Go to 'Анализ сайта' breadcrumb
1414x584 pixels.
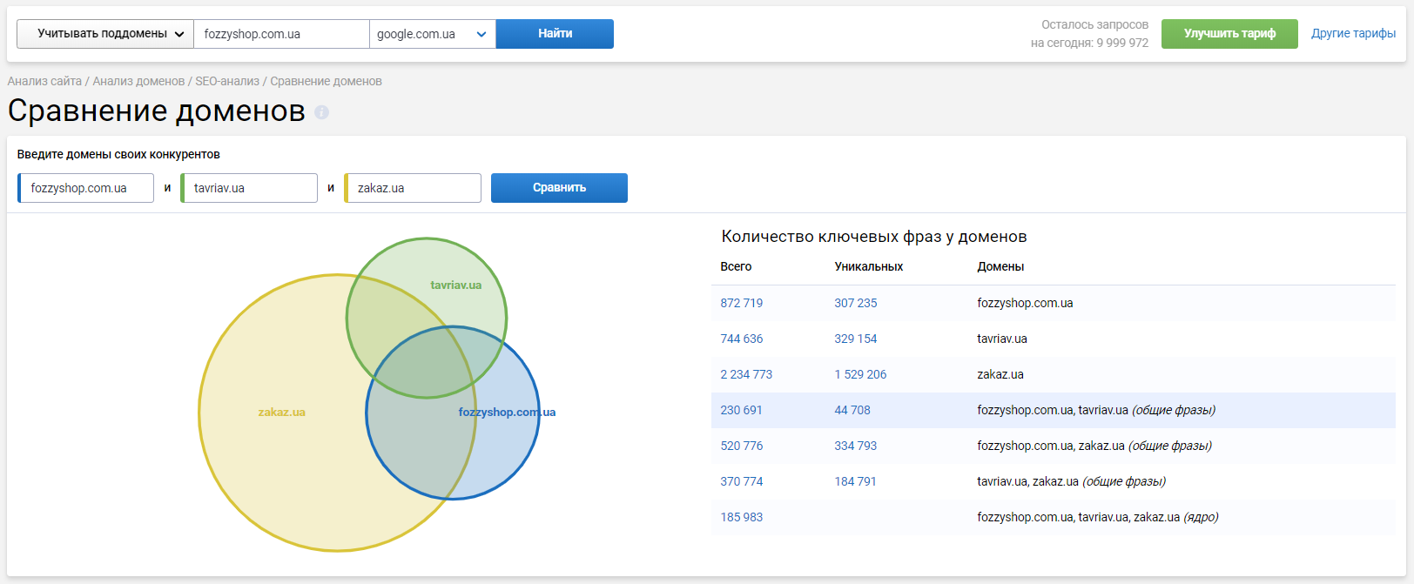(x=44, y=81)
